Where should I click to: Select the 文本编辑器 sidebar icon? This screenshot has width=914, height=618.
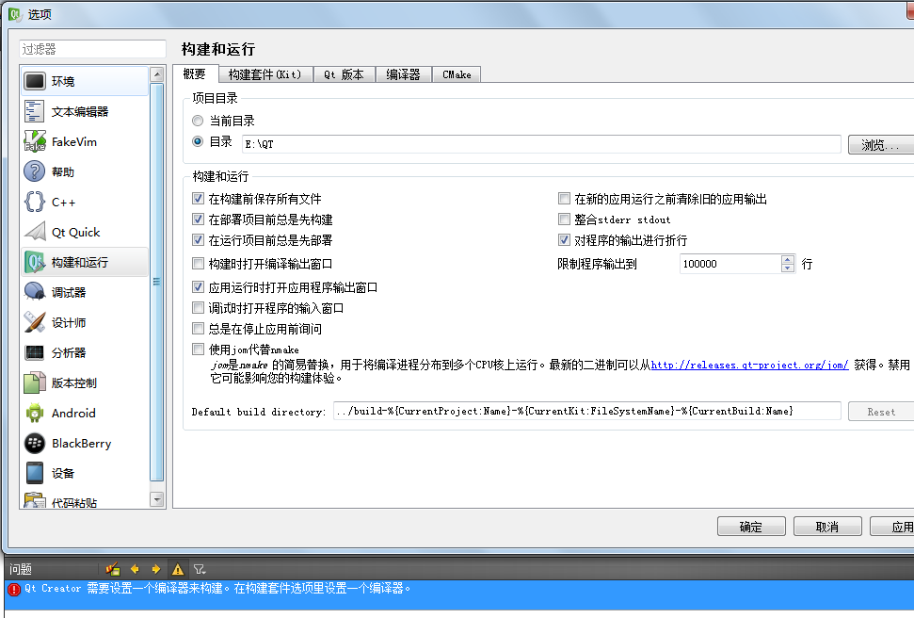[x=35, y=111]
